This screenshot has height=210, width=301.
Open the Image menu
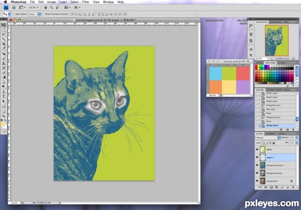pos(52,2)
